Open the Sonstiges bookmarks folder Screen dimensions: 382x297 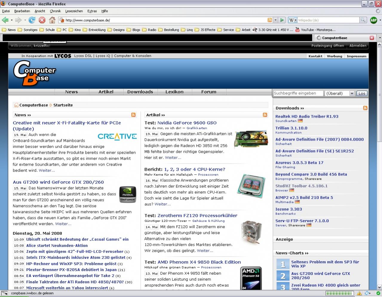[27, 30]
